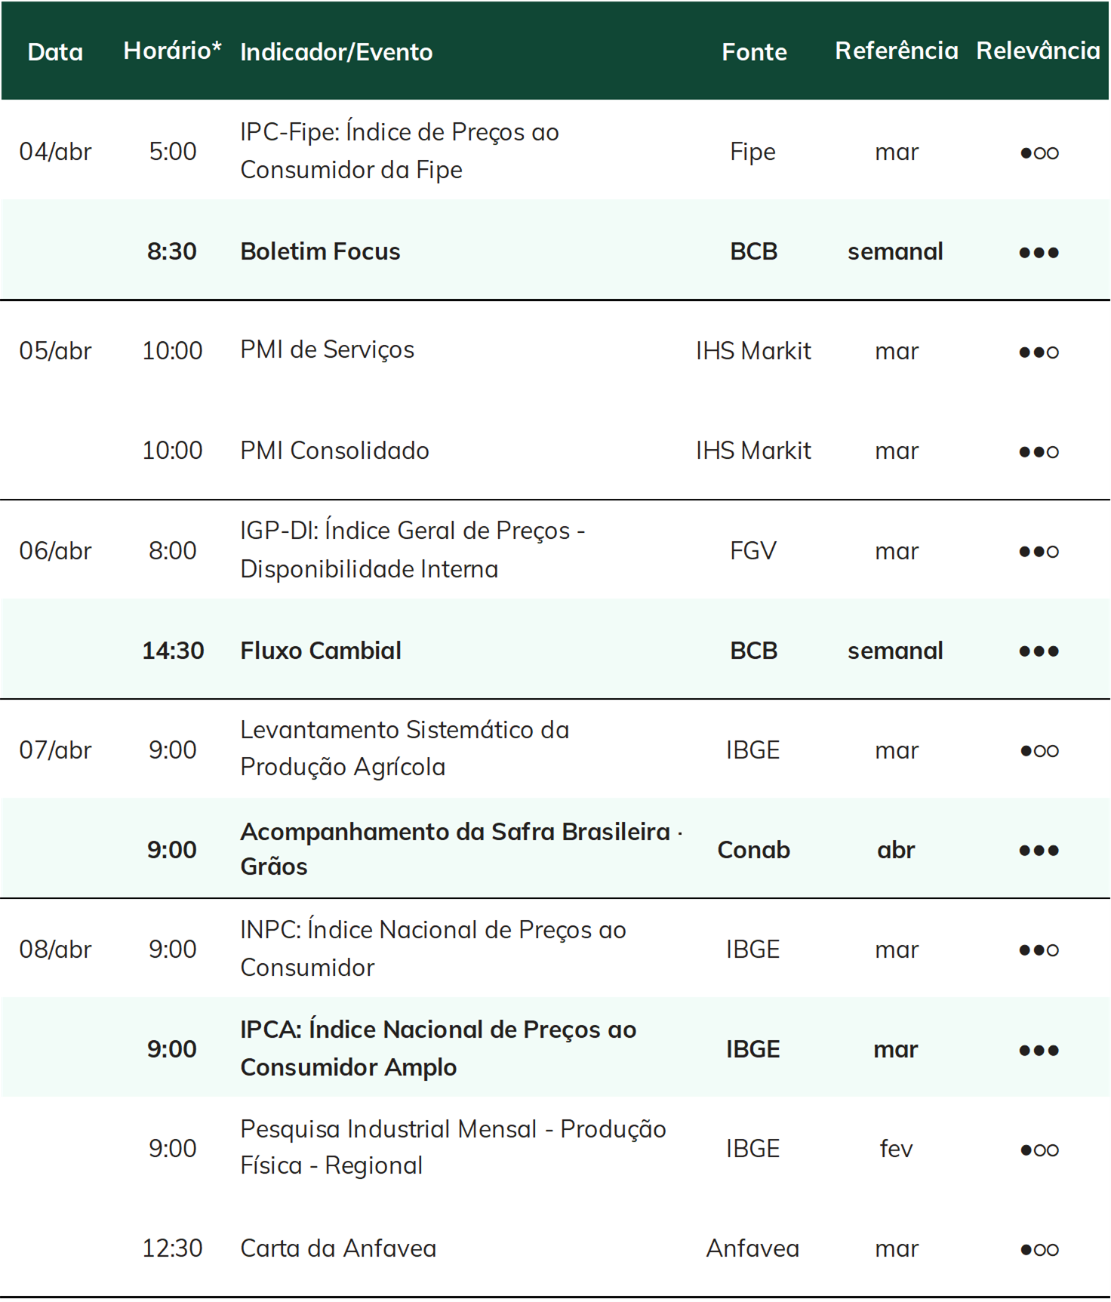
Task: Click Carta da Anfavea relevance dots
Action: click(x=1039, y=1249)
